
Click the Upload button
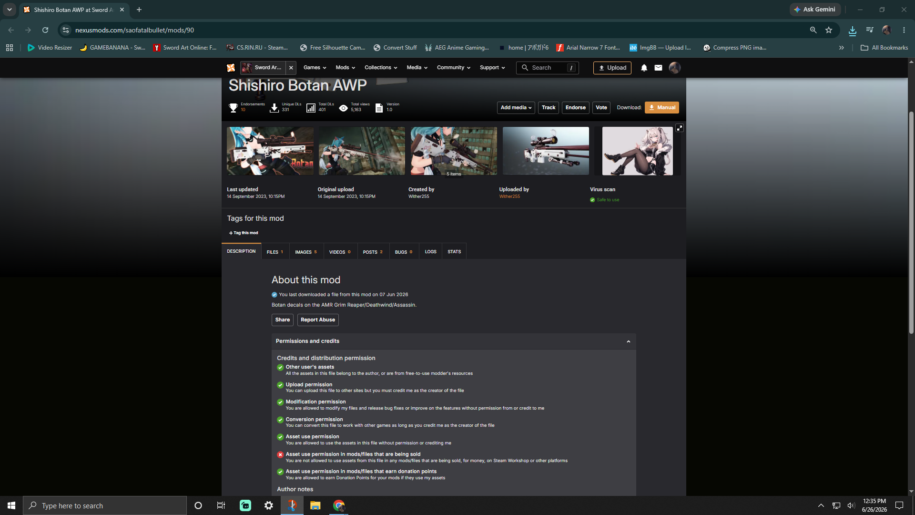coord(612,68)
